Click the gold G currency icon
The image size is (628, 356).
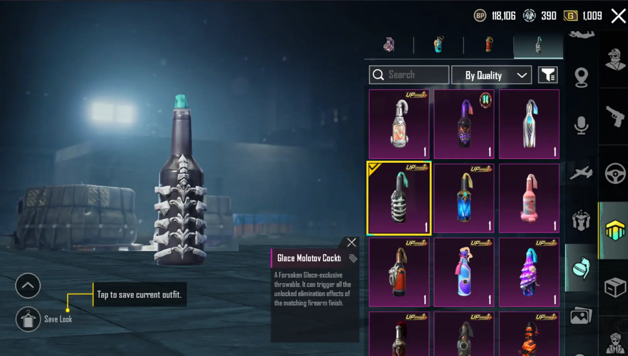tap(570, 16)
